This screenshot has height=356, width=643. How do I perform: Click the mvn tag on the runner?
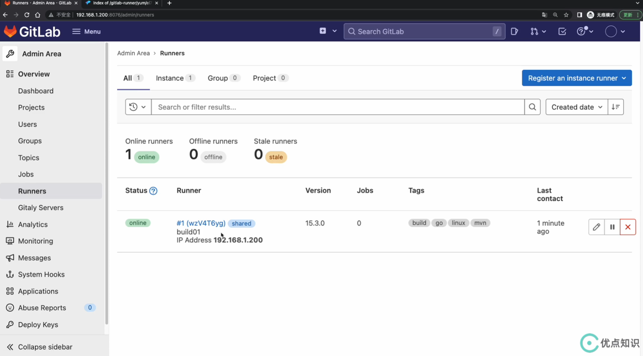tap(480, 223)
